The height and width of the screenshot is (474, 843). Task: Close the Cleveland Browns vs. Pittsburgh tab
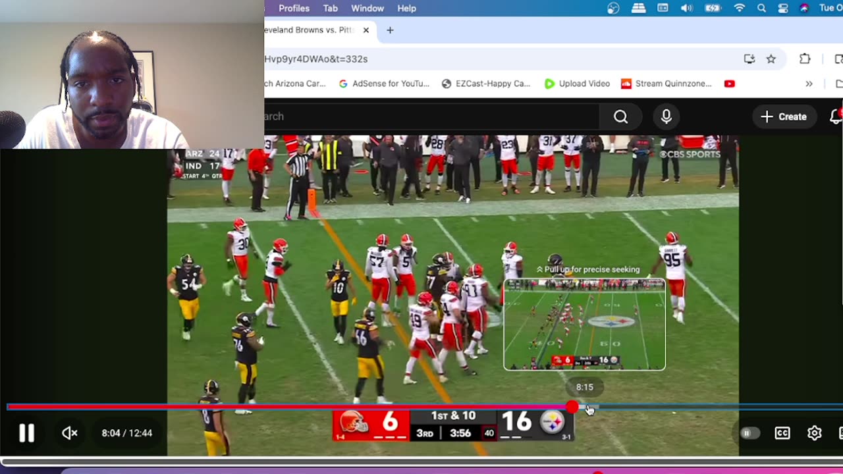pyautogui.click(x=366, y=30)
